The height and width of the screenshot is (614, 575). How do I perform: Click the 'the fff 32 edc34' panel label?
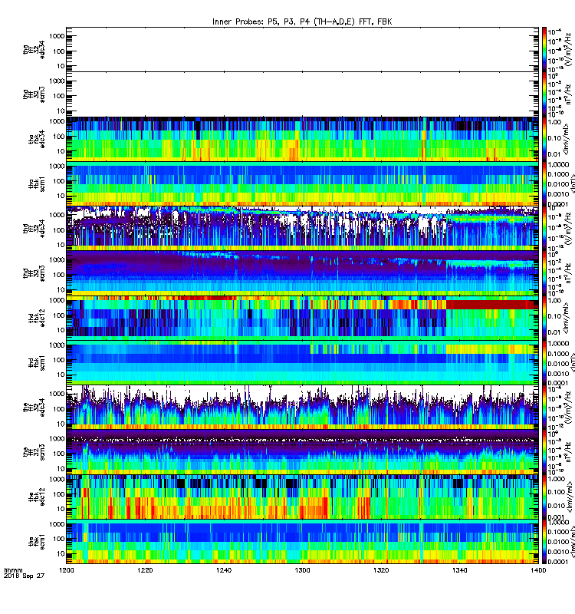pos(34,408)
